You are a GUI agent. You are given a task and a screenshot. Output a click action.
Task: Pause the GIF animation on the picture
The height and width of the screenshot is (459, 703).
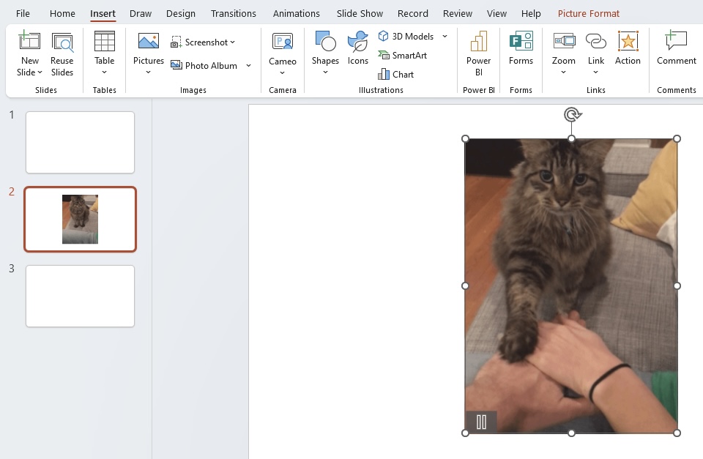coord(481,422)
